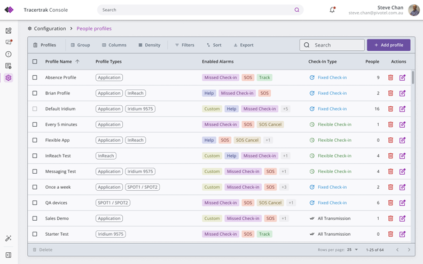The height and width of the screenshot is (264, 423).
Task: Open the settings gear in left sidebar
Action: (x=8, y=77)
